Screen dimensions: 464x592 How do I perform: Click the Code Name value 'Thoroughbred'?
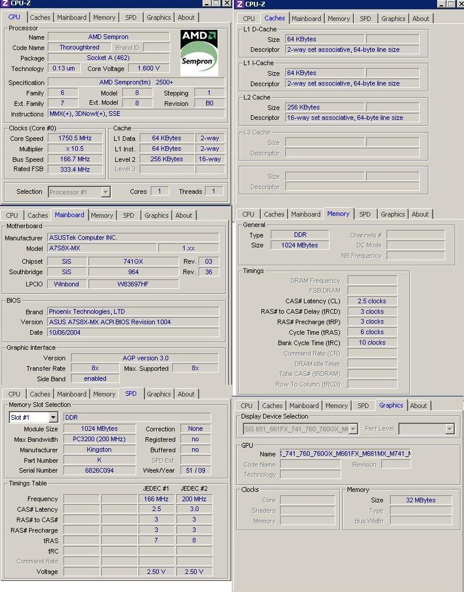(79, 48)
